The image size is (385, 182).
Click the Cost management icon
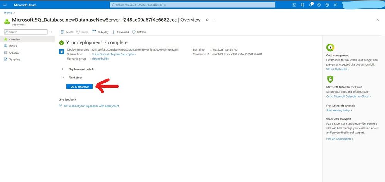coord(330,47)
